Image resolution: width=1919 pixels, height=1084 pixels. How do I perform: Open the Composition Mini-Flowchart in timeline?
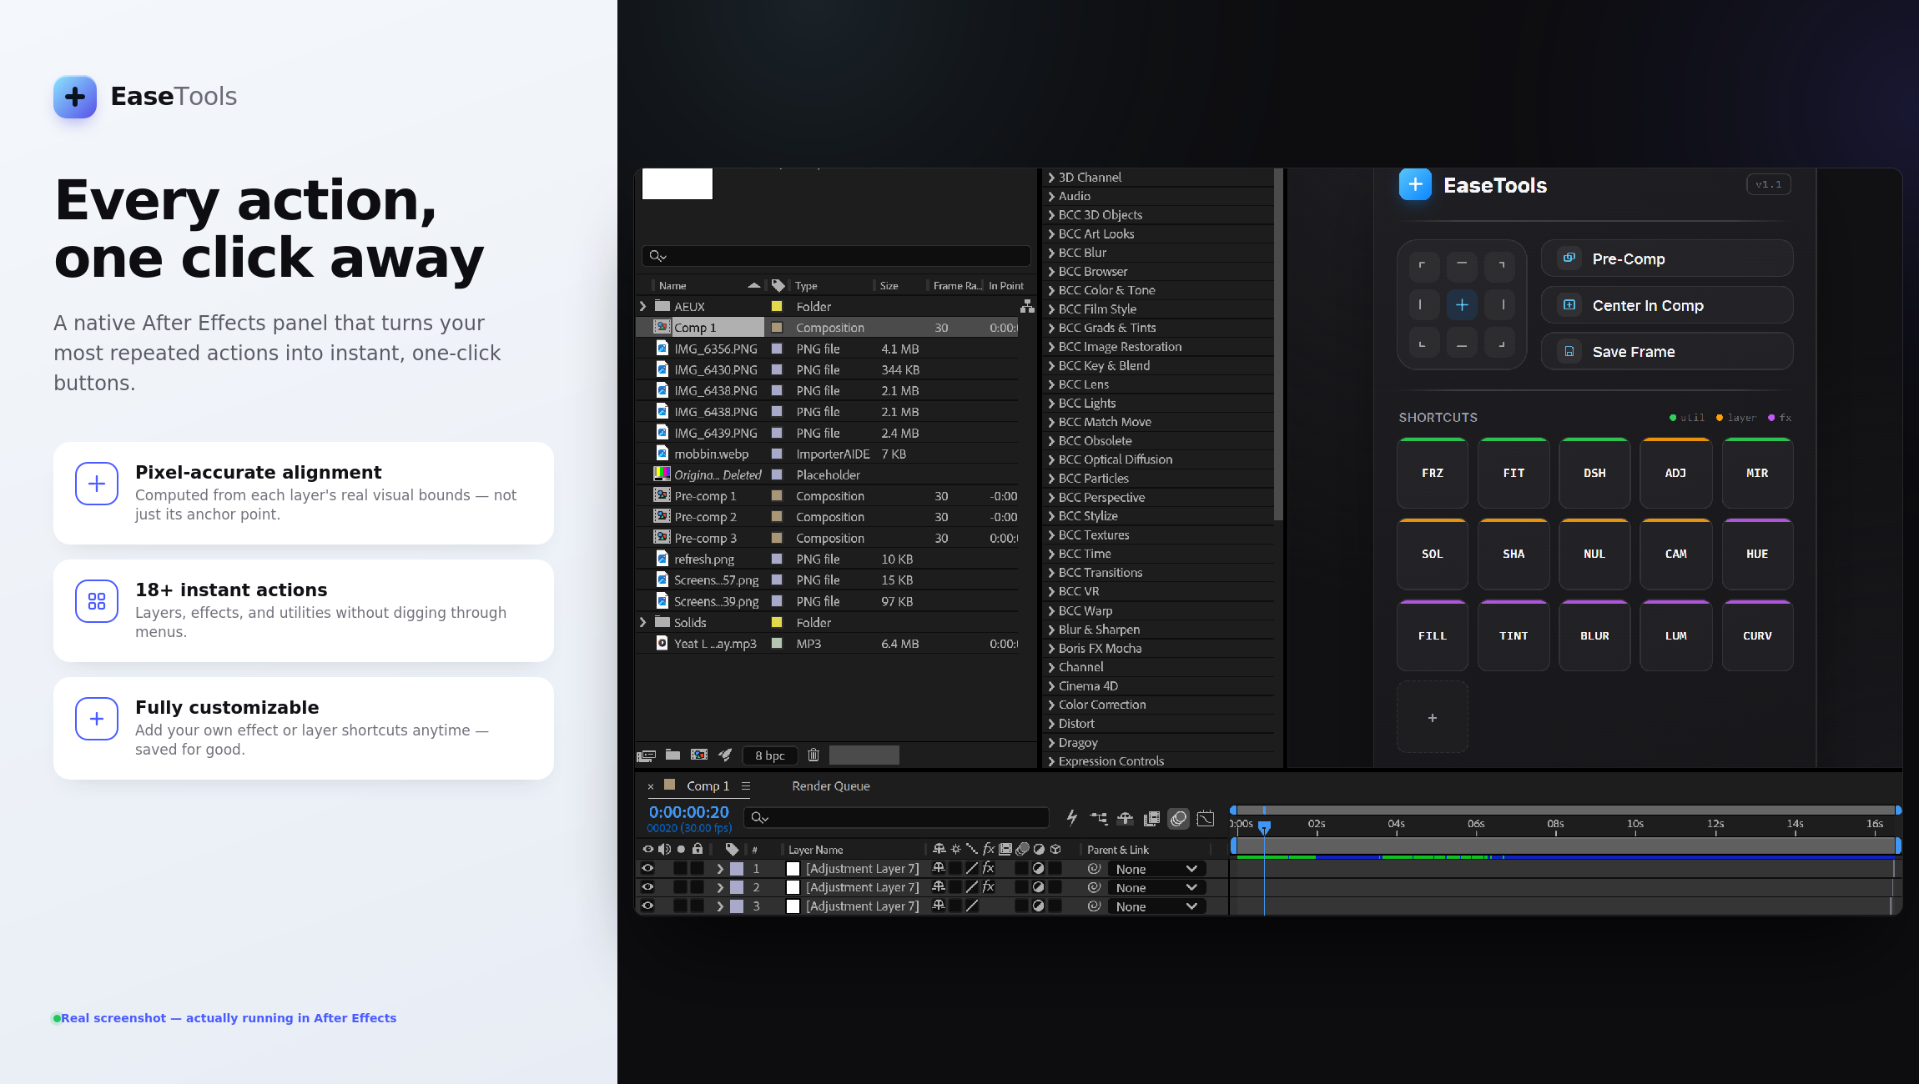[x=1099, y=818]
